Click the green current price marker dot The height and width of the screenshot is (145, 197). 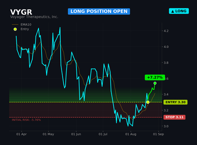pyautogui.click(x=155, y=83)
